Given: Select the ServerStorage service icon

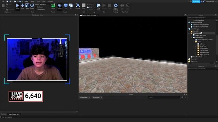Looking at the screenshot, I should [189, 29].
